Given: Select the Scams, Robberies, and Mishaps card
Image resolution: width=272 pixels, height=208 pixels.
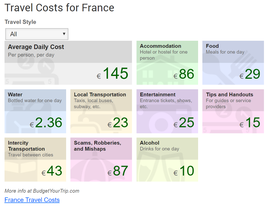Looking at the screenshot, I should 101,159.
